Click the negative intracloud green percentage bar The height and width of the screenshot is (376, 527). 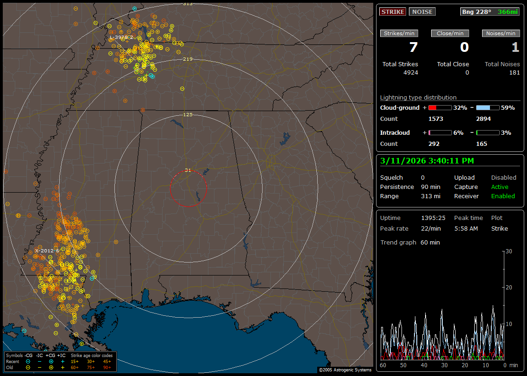[488, 132]
